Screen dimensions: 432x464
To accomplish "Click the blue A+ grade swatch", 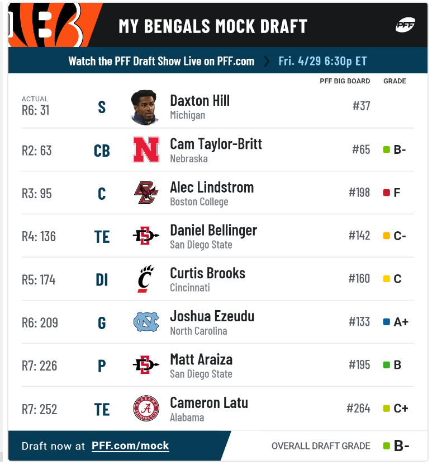I will click(x=386, y=322).
